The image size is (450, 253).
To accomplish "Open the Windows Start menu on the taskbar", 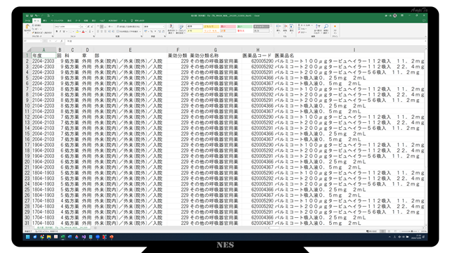I will 28,237.
